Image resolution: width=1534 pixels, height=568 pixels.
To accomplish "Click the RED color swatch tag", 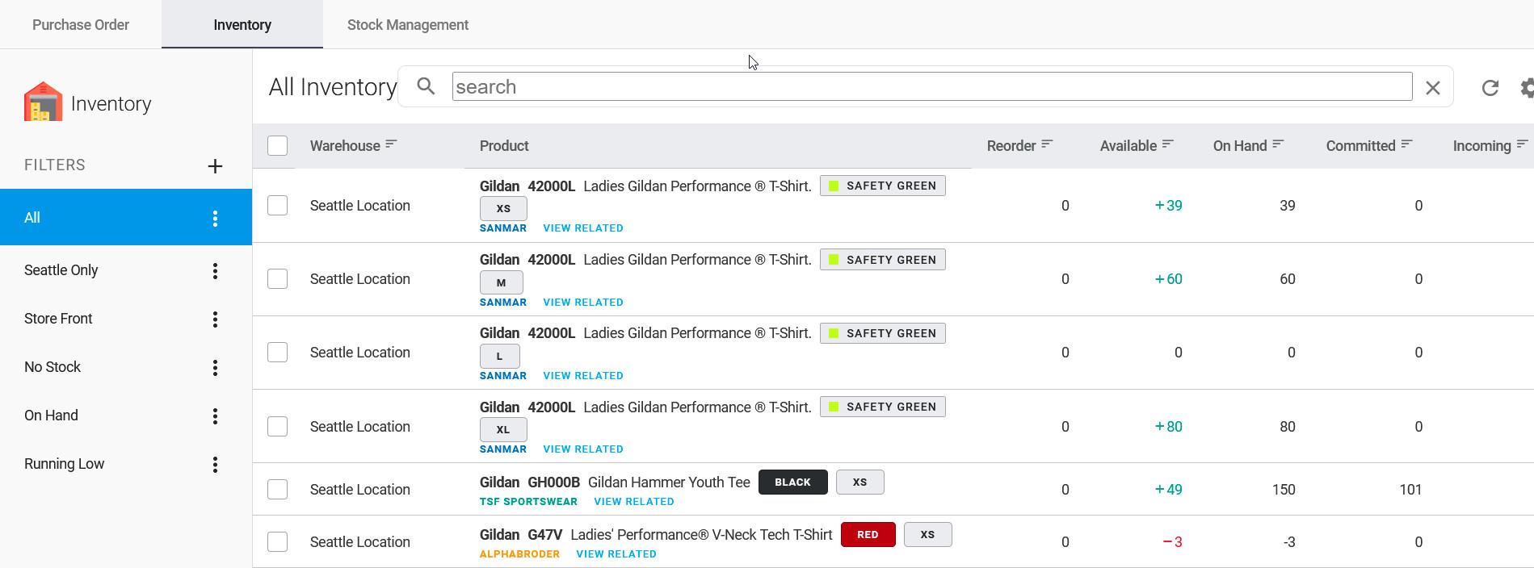I will pyautogui.click(x=868, y=535).
